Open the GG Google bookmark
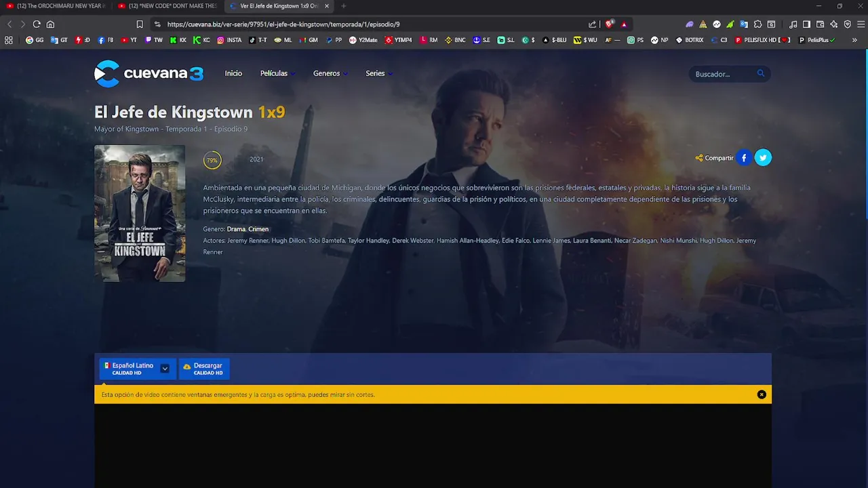Screen dimensions: 868x488 (x=35, y=40)
